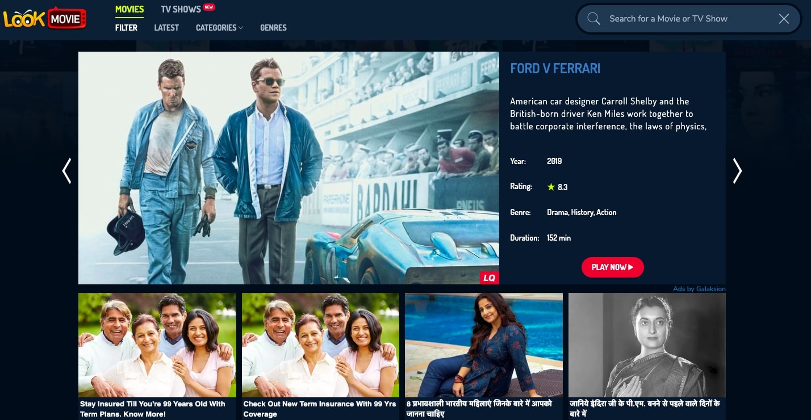Click the Ads by Galaksion link
This screenshot has height=420, width=811.
click(699, 289)
